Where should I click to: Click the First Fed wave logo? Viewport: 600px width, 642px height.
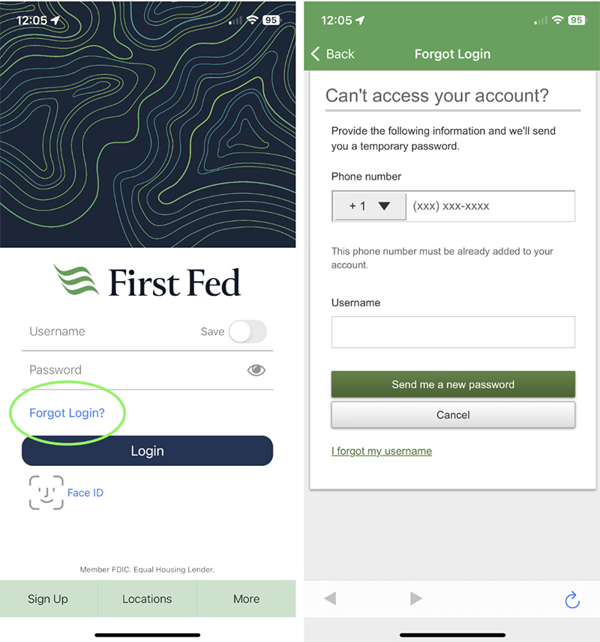pyautogui.click(x=76, y=281)
